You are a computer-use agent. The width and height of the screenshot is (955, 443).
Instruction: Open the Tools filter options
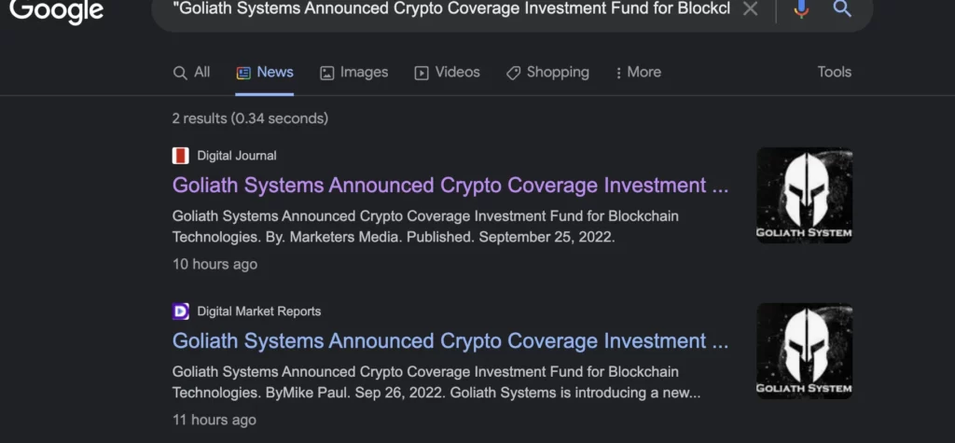pos(834,73)
